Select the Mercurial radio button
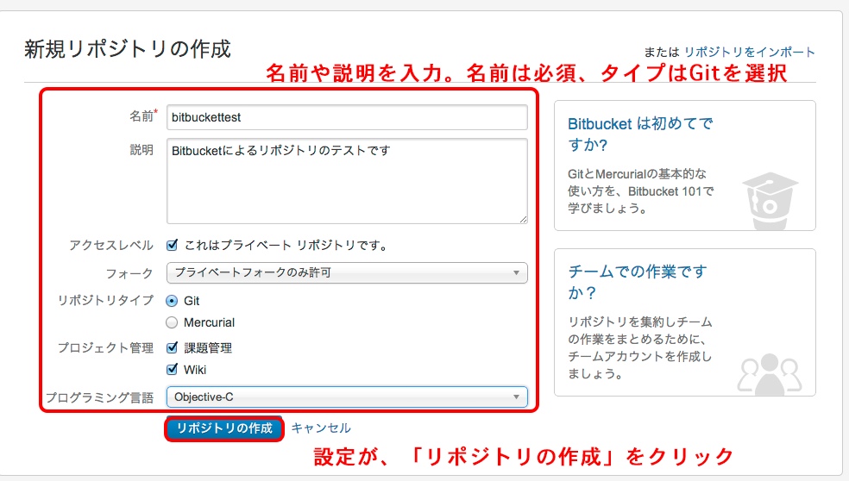The width and height of the screenshot is (849, 481). coord(172,322)
